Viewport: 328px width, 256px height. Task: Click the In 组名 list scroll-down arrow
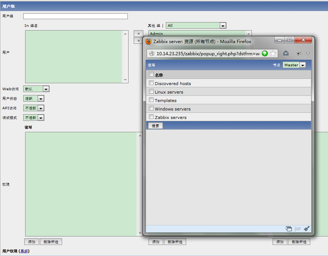pos(125,80)
